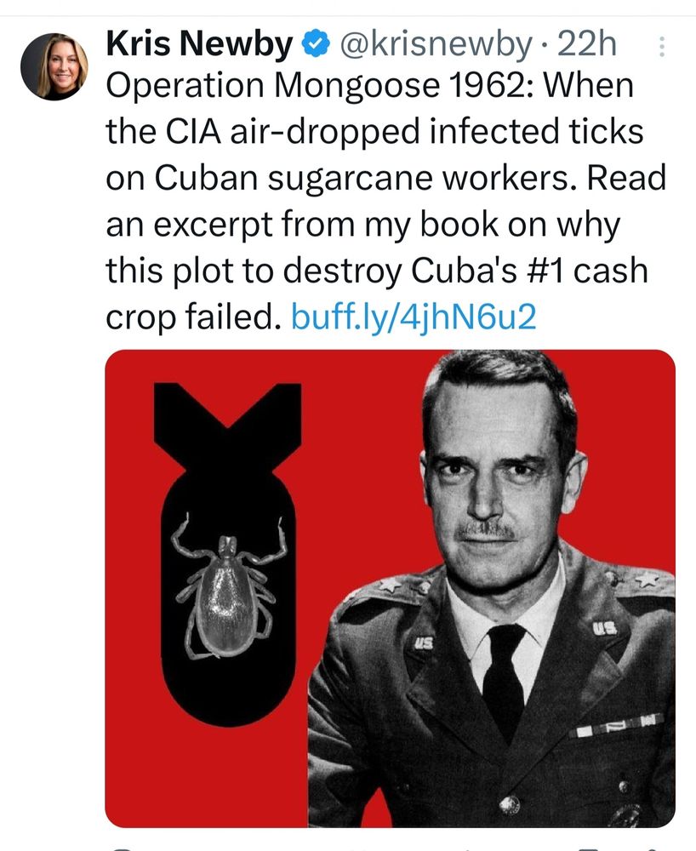Click the red background below the bomb

coord(206,776)
